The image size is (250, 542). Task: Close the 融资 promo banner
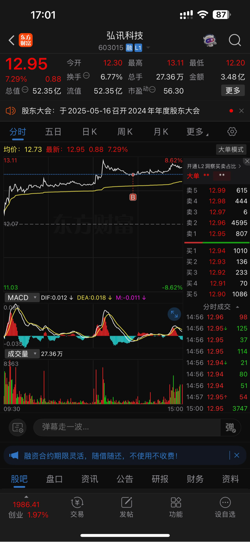point(237,456)
